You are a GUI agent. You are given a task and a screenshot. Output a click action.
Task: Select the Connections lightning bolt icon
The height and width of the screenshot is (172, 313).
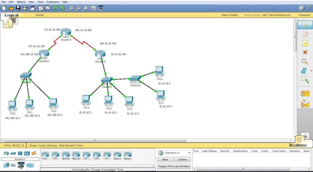(34, 153)
